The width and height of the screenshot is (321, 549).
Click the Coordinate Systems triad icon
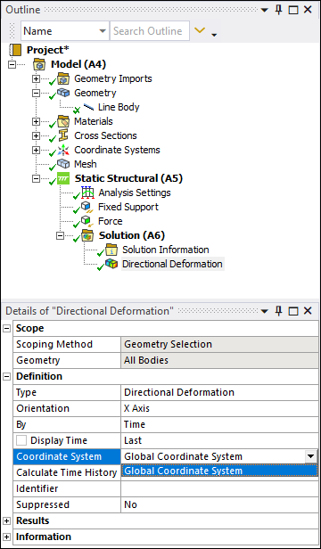(63, 150)
